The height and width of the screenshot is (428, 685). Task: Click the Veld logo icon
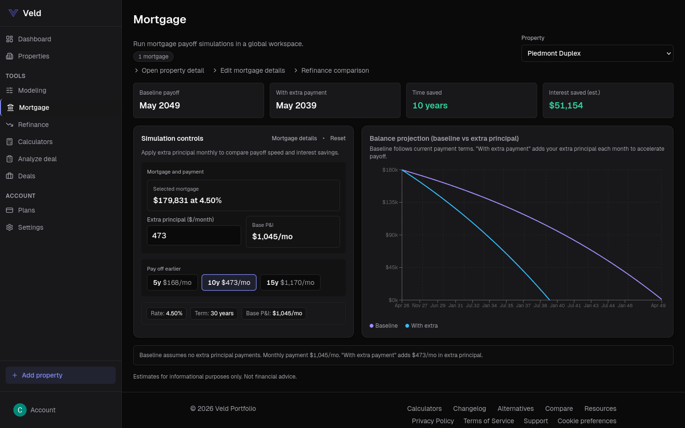tap(13, 13)
